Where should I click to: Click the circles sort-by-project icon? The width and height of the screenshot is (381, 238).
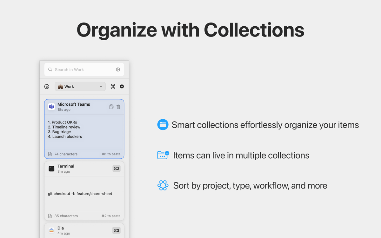tap(163, 185)
